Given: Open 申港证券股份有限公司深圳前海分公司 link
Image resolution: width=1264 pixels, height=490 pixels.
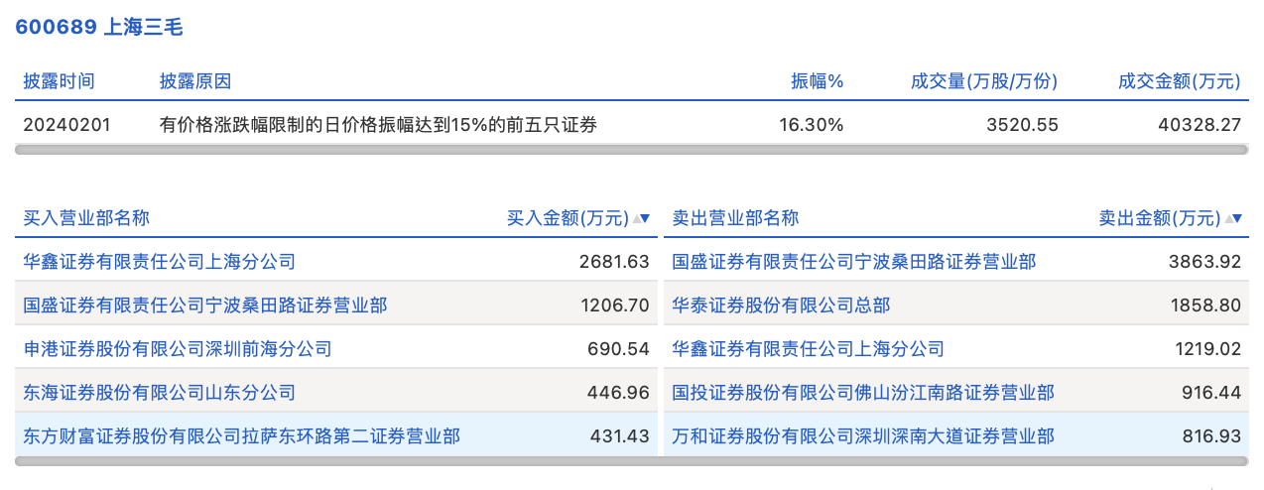Looking at the screenshot, I should 178,349.
